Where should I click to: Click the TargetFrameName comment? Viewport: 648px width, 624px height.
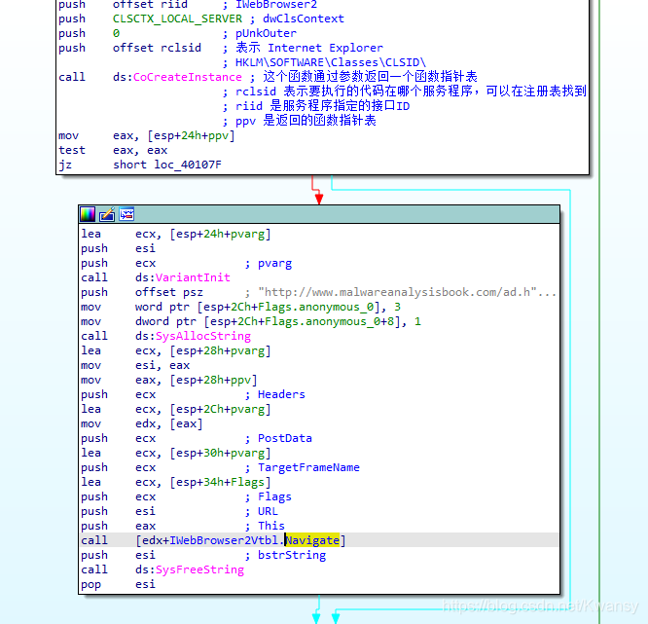click(308, 467)
